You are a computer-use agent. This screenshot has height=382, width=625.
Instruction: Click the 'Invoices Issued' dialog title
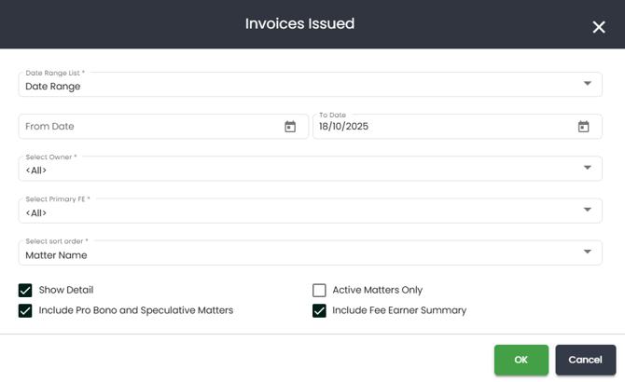pyautogui.click(x=299, y=24)
